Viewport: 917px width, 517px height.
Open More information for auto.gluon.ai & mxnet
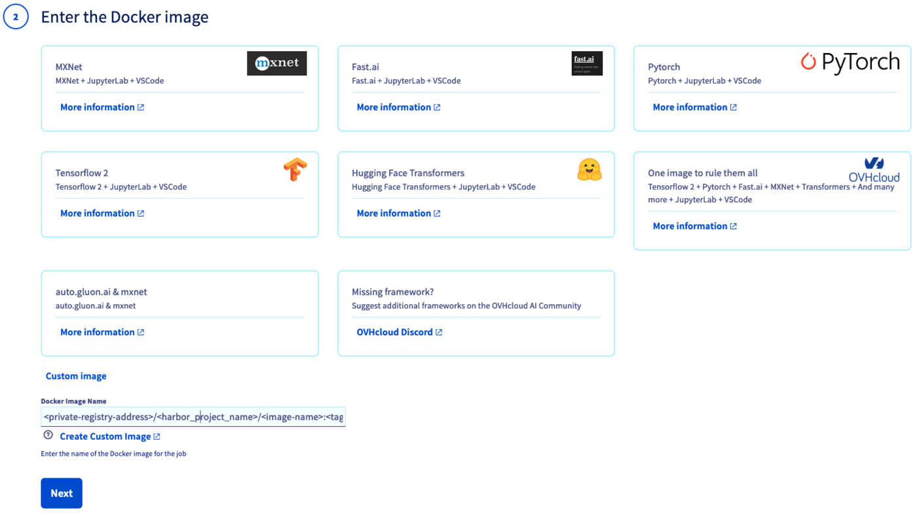click(102, 332)
